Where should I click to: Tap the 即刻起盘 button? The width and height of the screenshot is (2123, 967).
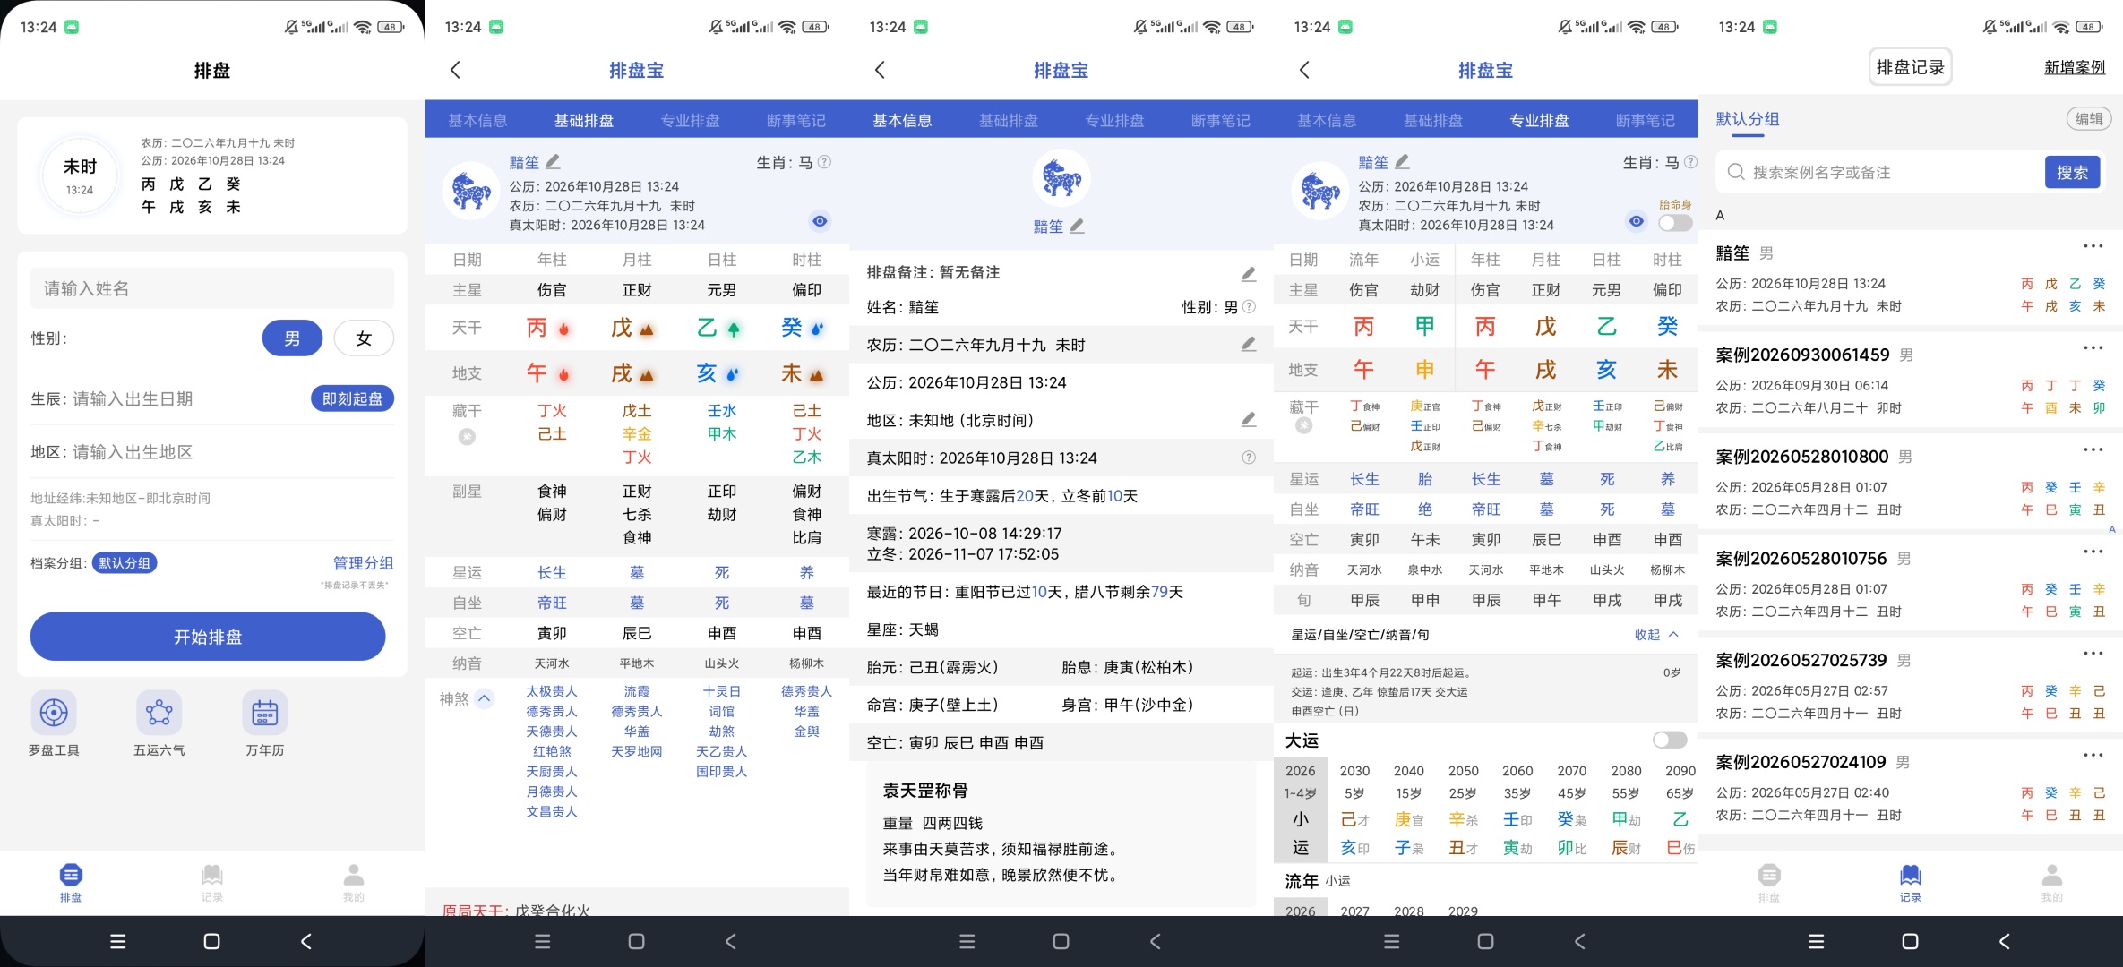(x=352, y=398)
